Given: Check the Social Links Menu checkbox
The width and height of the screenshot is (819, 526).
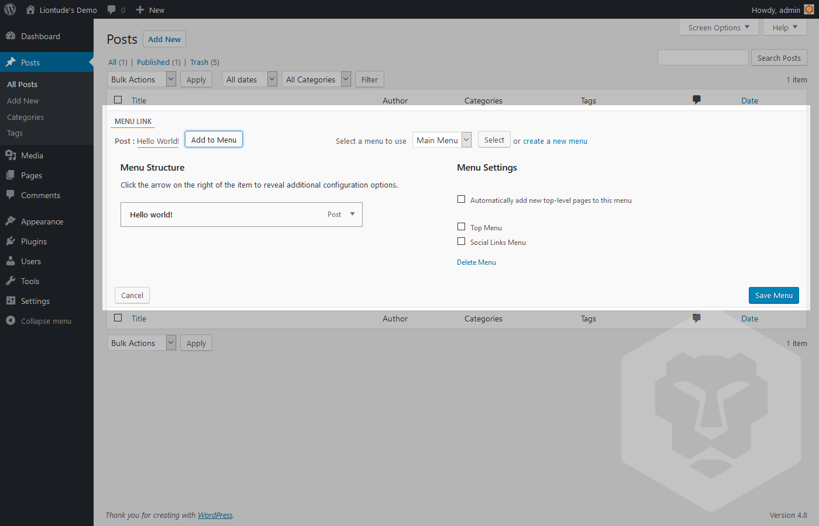Looking at the screenshot, I should pyautogui.click(x=461, y=241).
